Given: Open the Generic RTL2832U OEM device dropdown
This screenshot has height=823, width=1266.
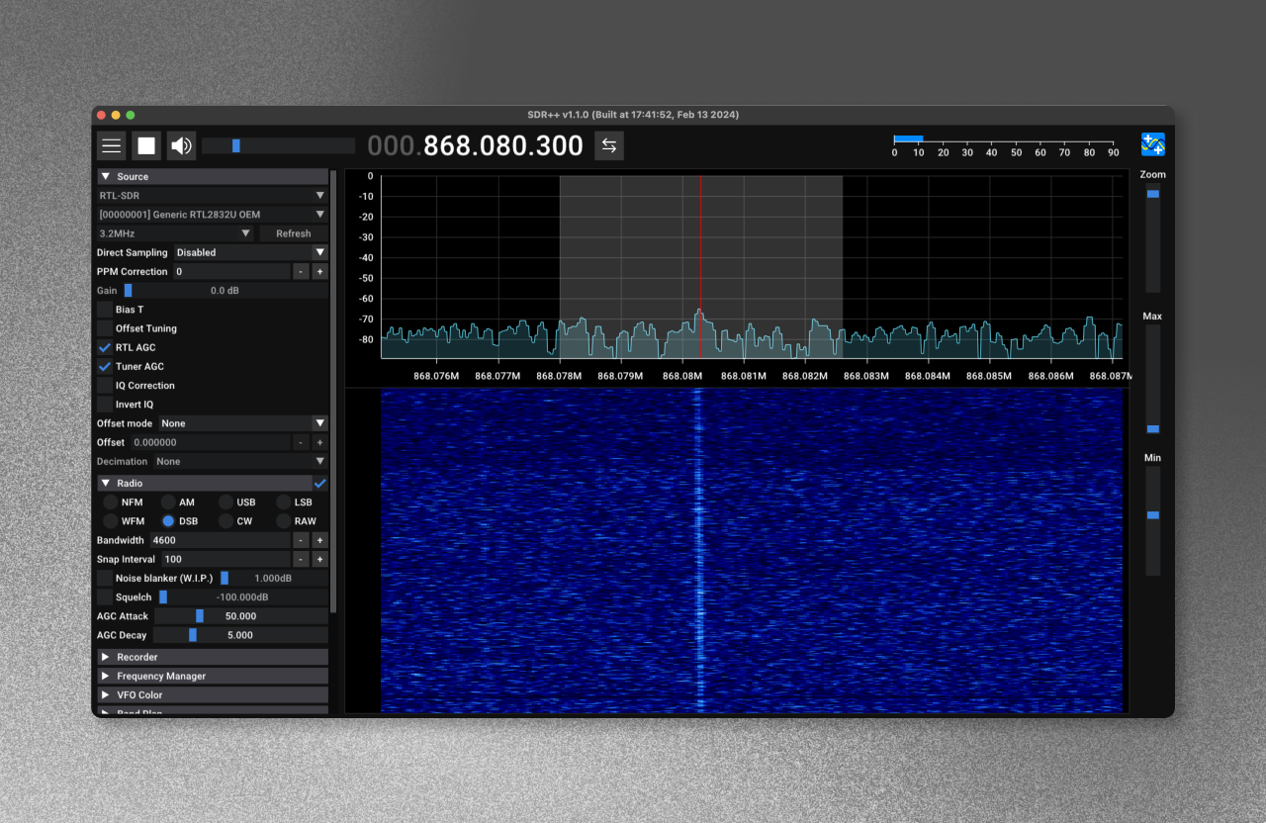Looking at the screenshot, I should (x=213, y=215).
